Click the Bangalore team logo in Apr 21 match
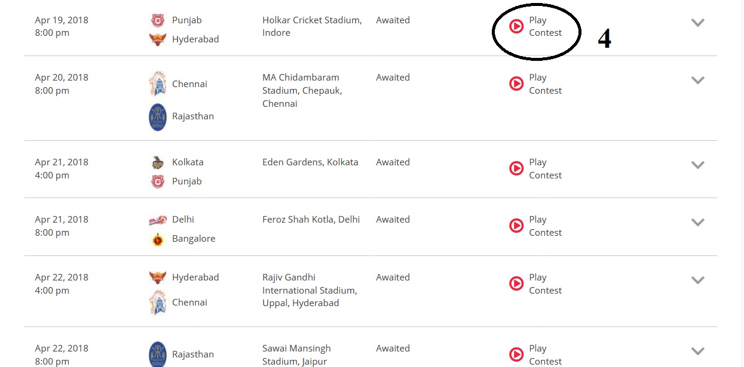This screenshot has height=367, width=744. [x=157, y=239]
